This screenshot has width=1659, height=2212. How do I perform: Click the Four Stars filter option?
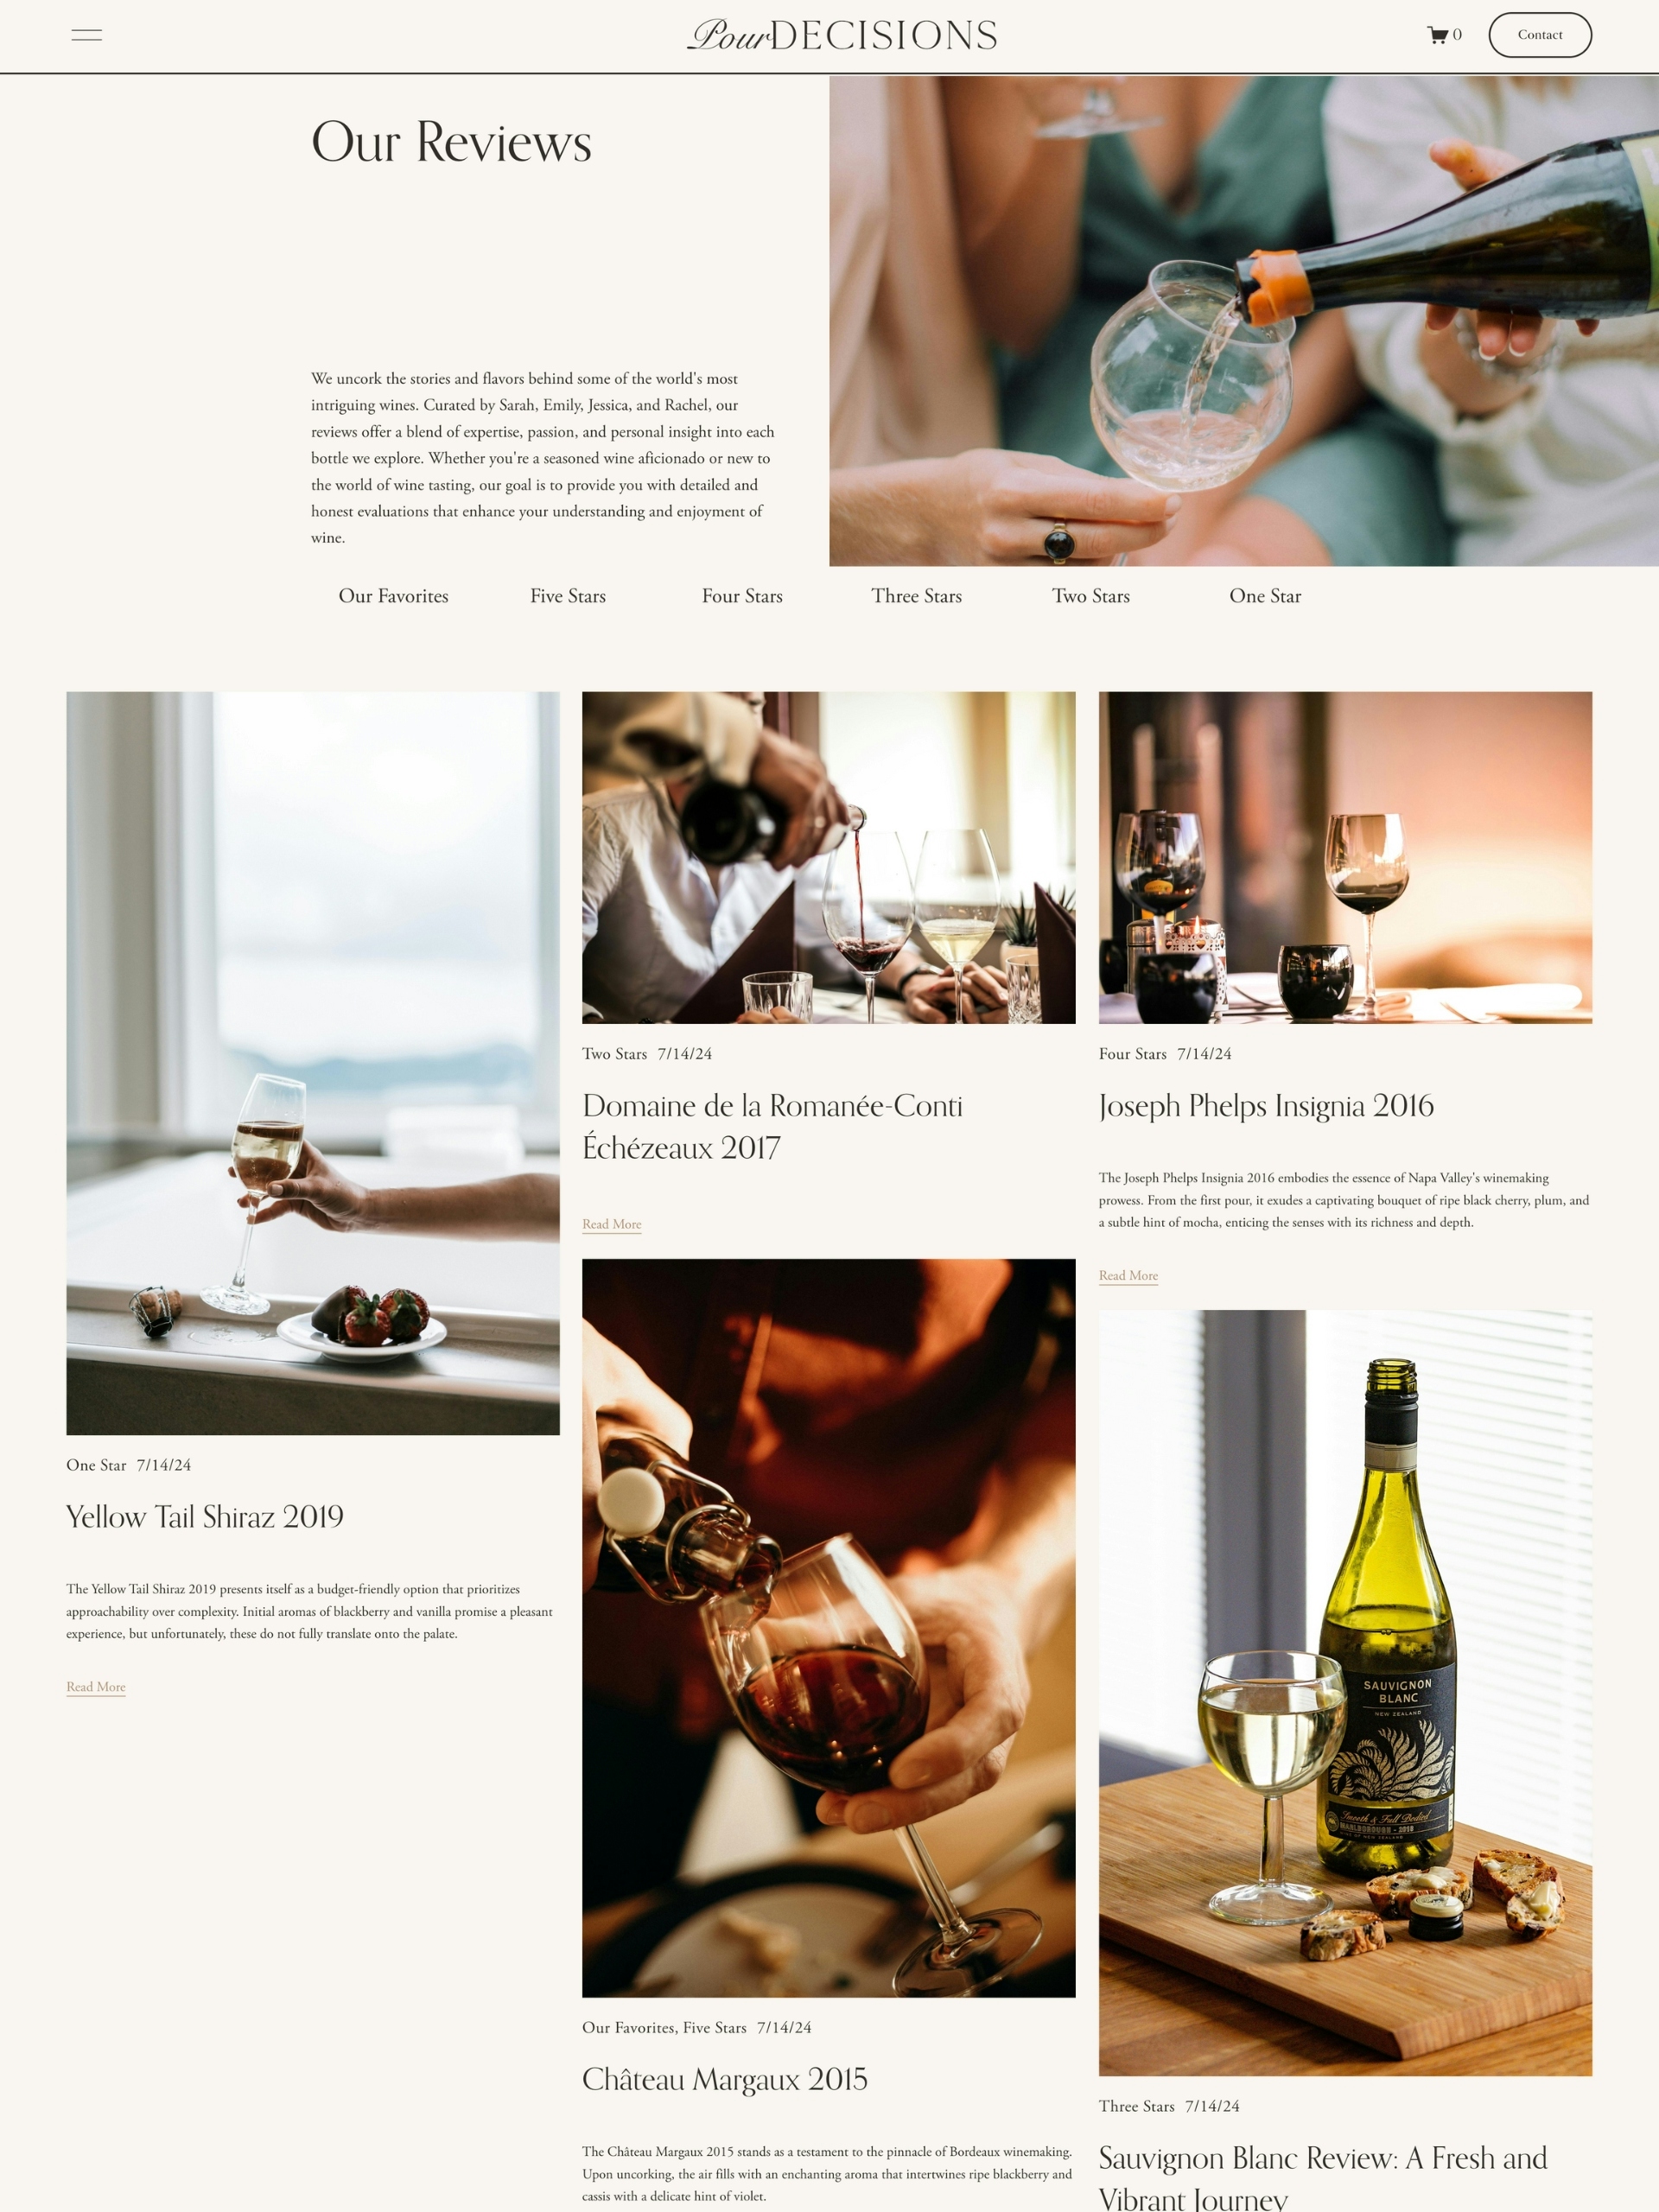coord(741,595)
